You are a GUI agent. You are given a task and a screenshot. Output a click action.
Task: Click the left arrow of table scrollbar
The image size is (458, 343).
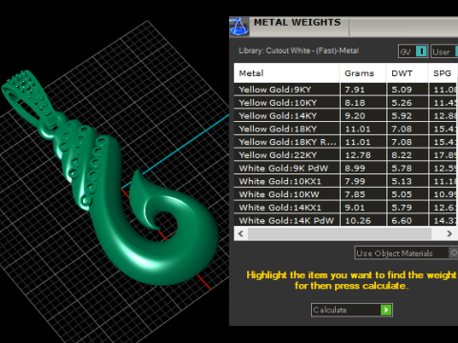pyautogui.click(x=240, y=233)
